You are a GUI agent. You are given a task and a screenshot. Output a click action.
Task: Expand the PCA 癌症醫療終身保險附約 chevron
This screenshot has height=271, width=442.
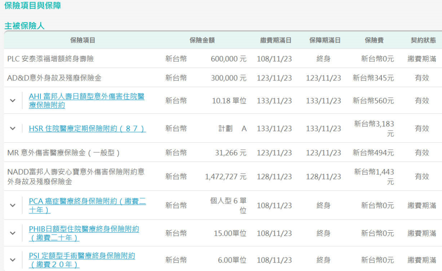(x=13, y=205)
